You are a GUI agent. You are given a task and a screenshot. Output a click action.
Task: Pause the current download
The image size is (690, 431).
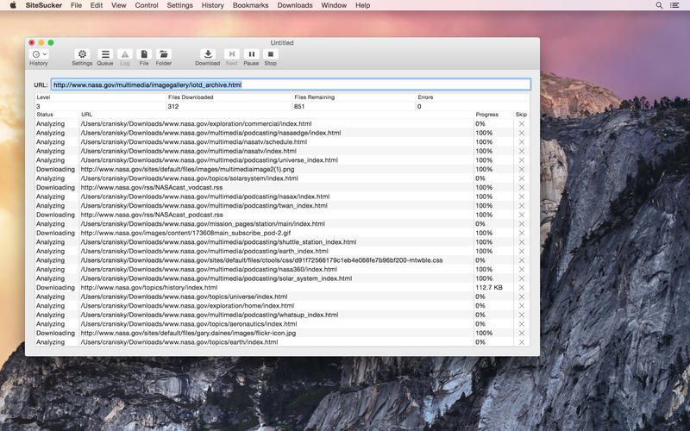[251, 54]
